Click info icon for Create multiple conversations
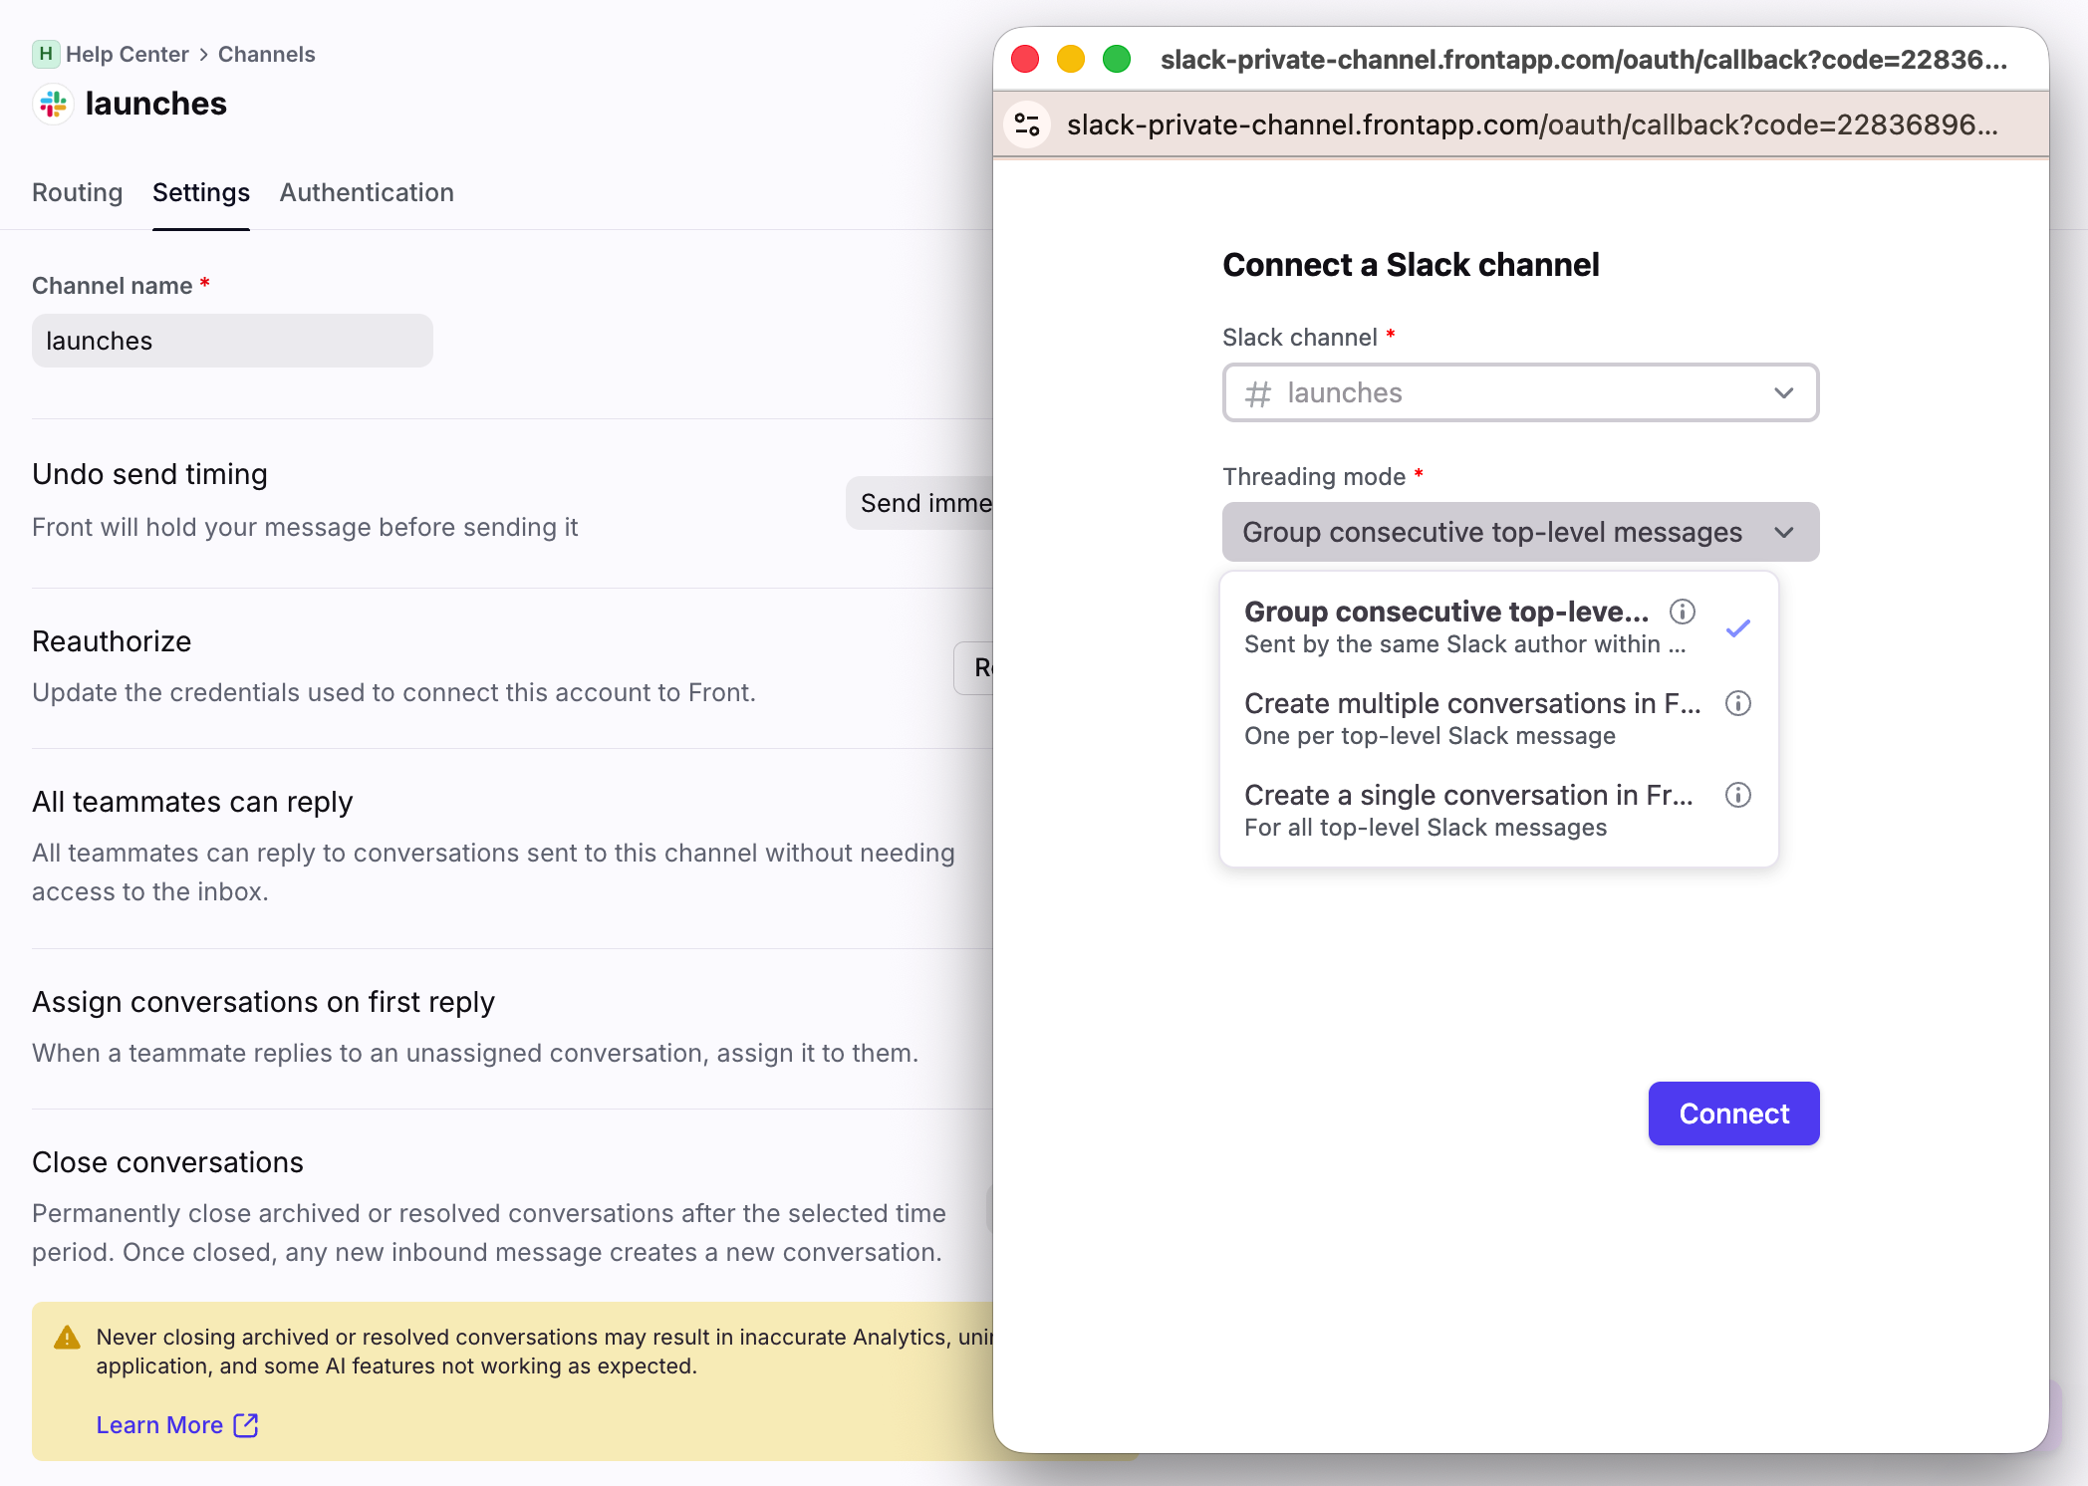 (x=1738, y=703)
